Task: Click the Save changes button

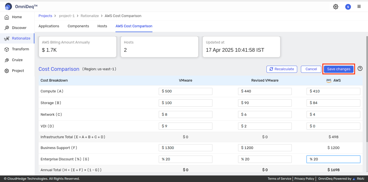Action: pos(338,69)
